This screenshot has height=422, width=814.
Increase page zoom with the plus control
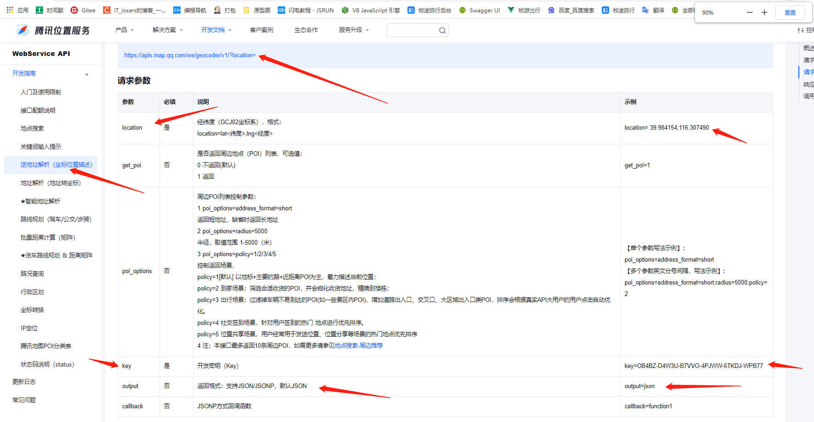(x=764, y=12)
